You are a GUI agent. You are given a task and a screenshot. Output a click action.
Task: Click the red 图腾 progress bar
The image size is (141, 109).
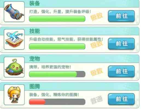tap(57, 102)
